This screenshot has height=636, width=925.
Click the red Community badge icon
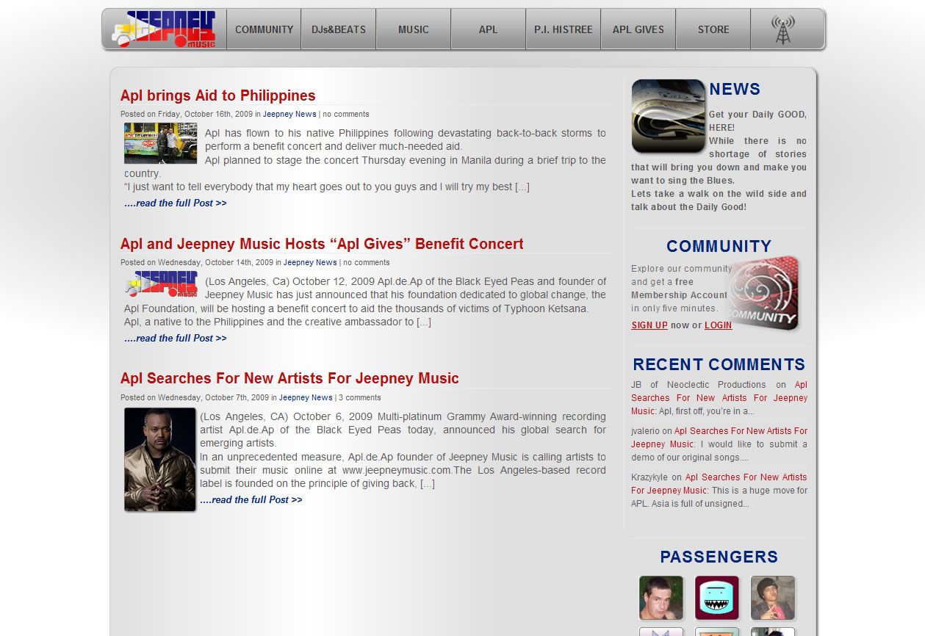763,293
